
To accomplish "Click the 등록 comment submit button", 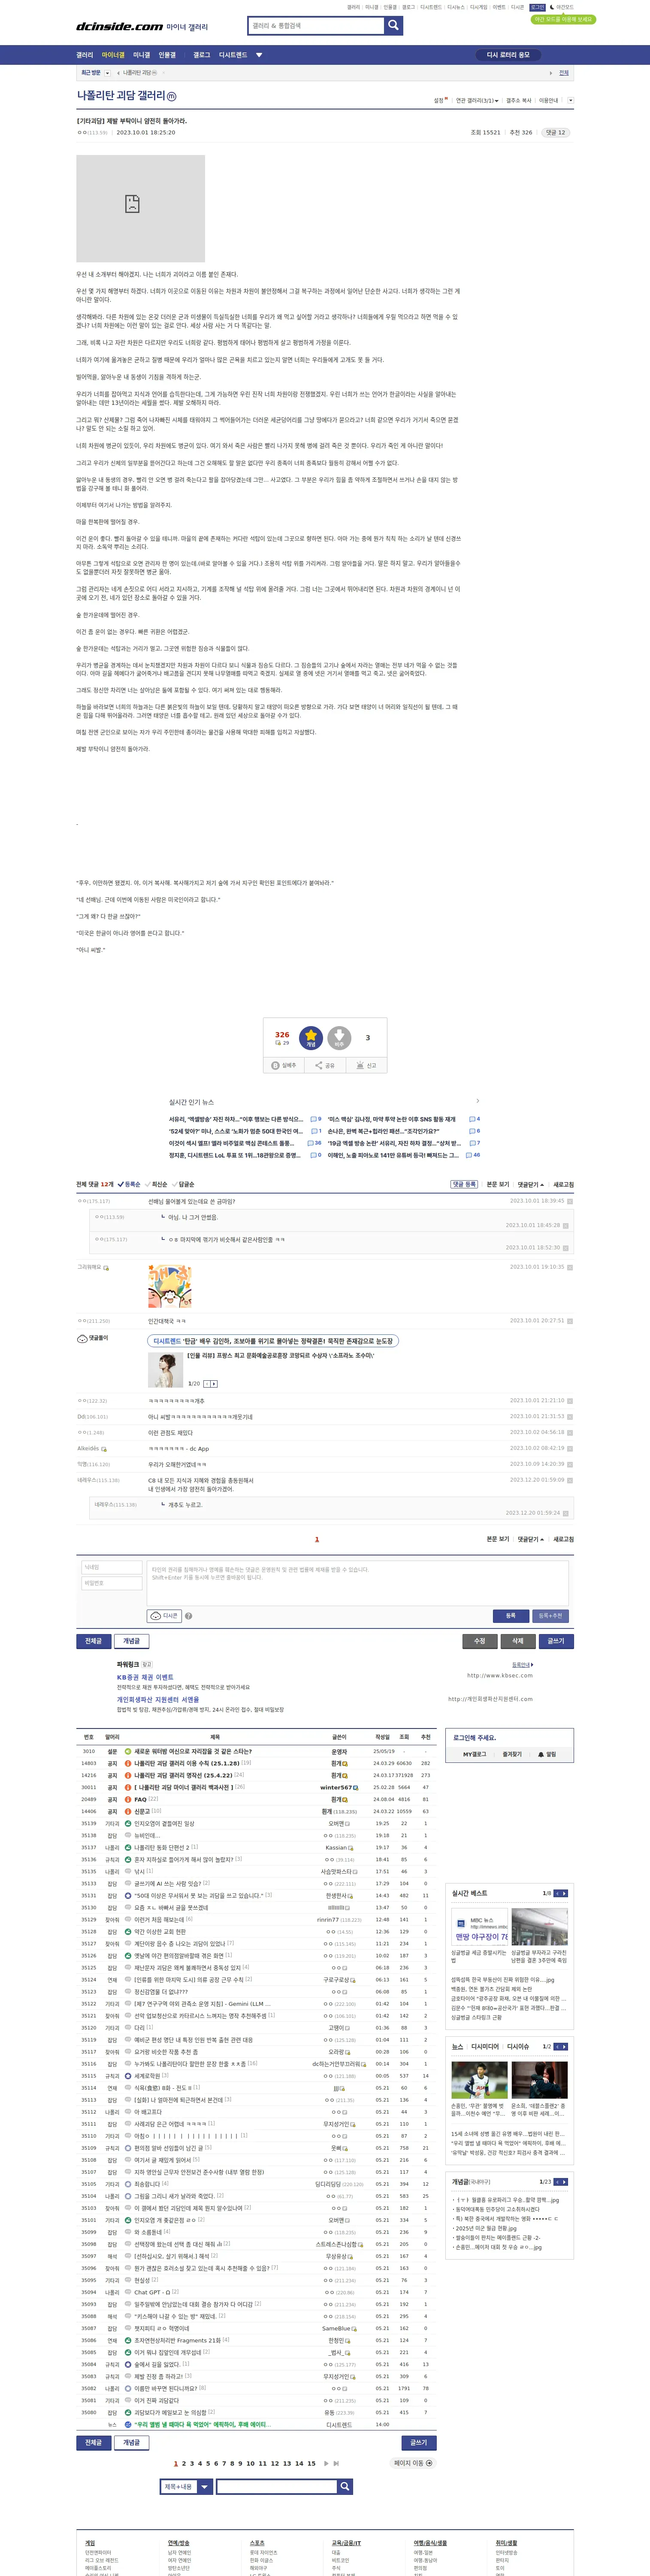I will [510, 1615].
